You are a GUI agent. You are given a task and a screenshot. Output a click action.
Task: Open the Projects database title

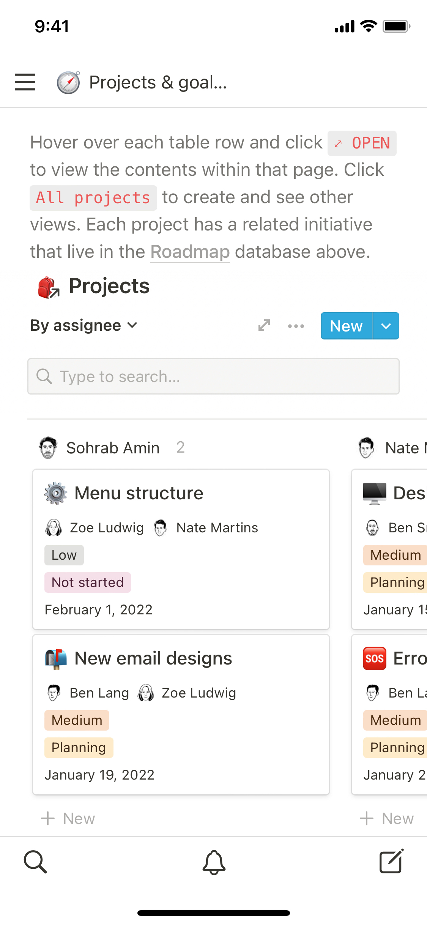(109, 286)
